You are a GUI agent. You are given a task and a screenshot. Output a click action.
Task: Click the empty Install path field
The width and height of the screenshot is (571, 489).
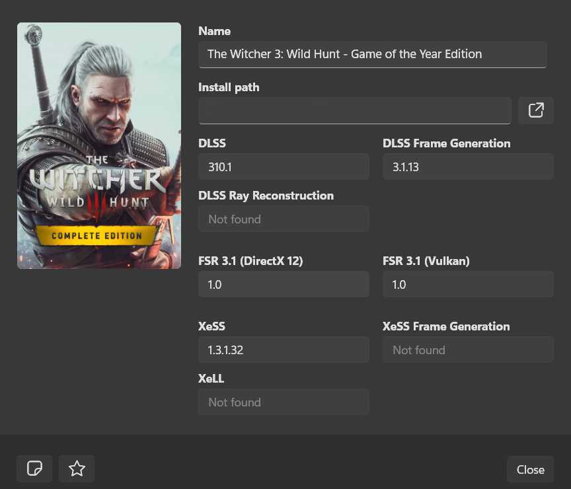coord(354,110)
